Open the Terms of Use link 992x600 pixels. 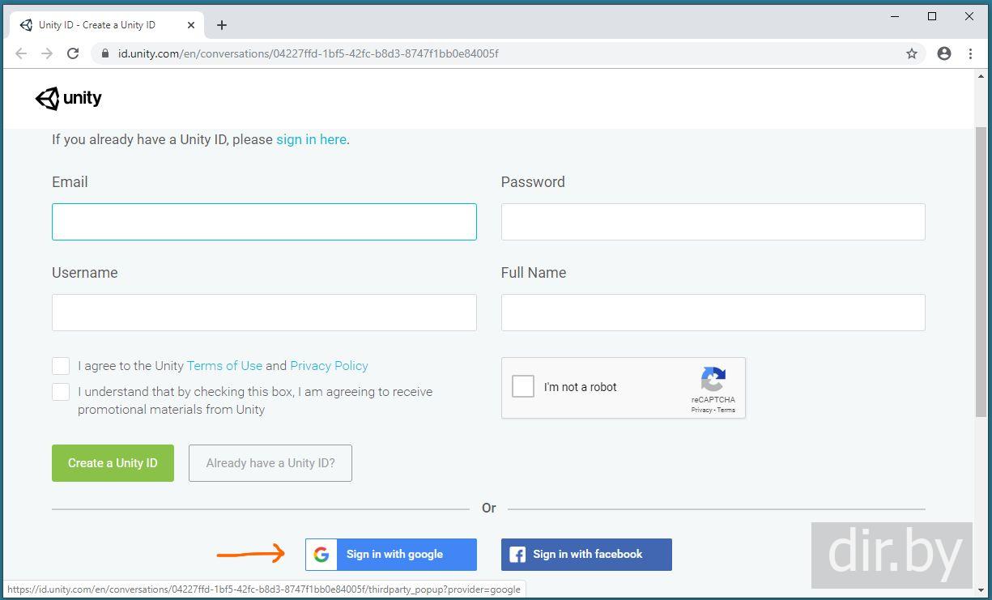(x=224, y=366)
